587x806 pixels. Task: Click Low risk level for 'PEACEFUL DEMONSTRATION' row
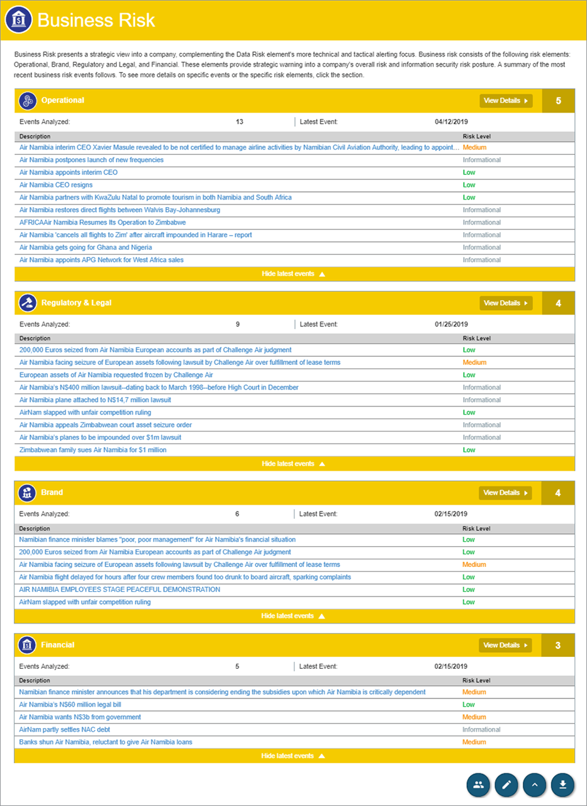tap(469, 590)
